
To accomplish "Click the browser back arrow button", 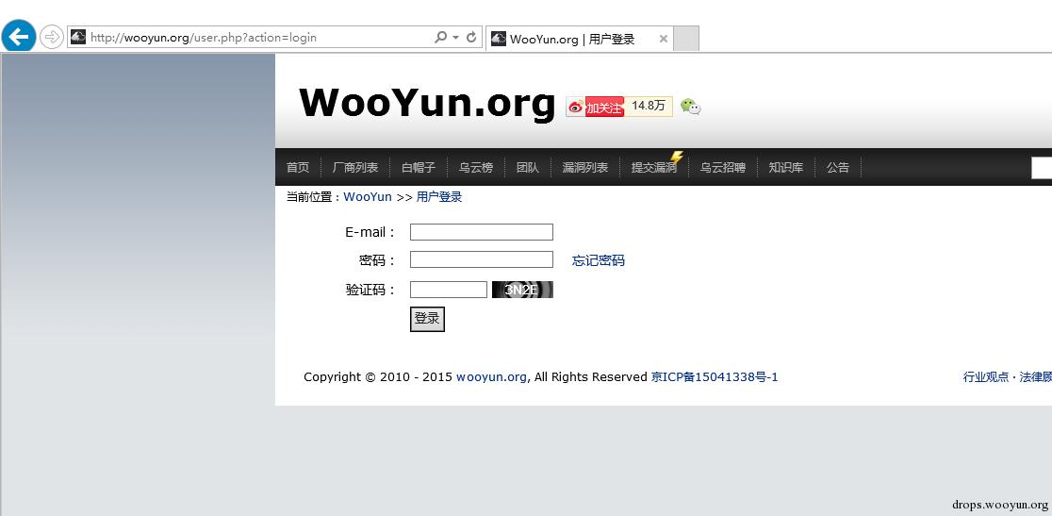I will 19,36.
